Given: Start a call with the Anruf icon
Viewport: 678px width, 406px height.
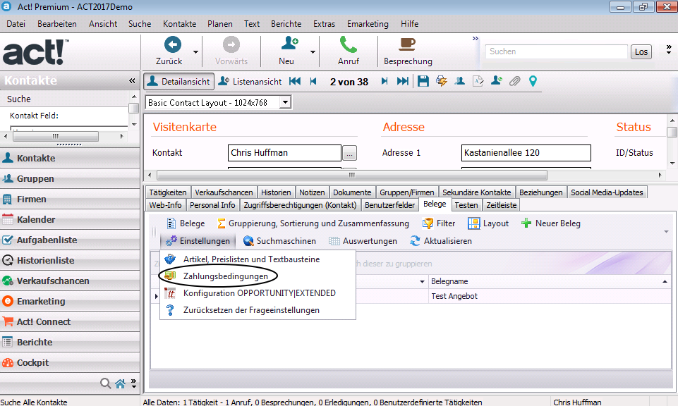Looking at the screenshot, I should [348, 44].
